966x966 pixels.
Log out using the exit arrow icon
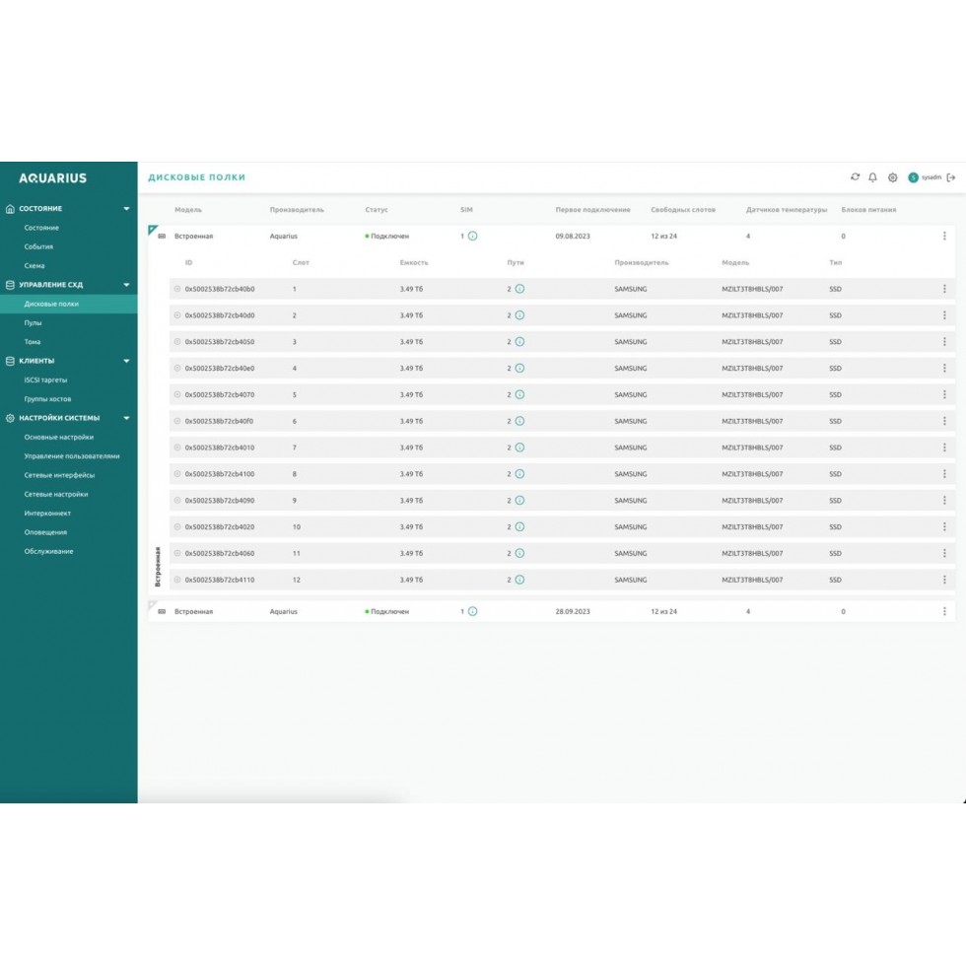[951, 177]
